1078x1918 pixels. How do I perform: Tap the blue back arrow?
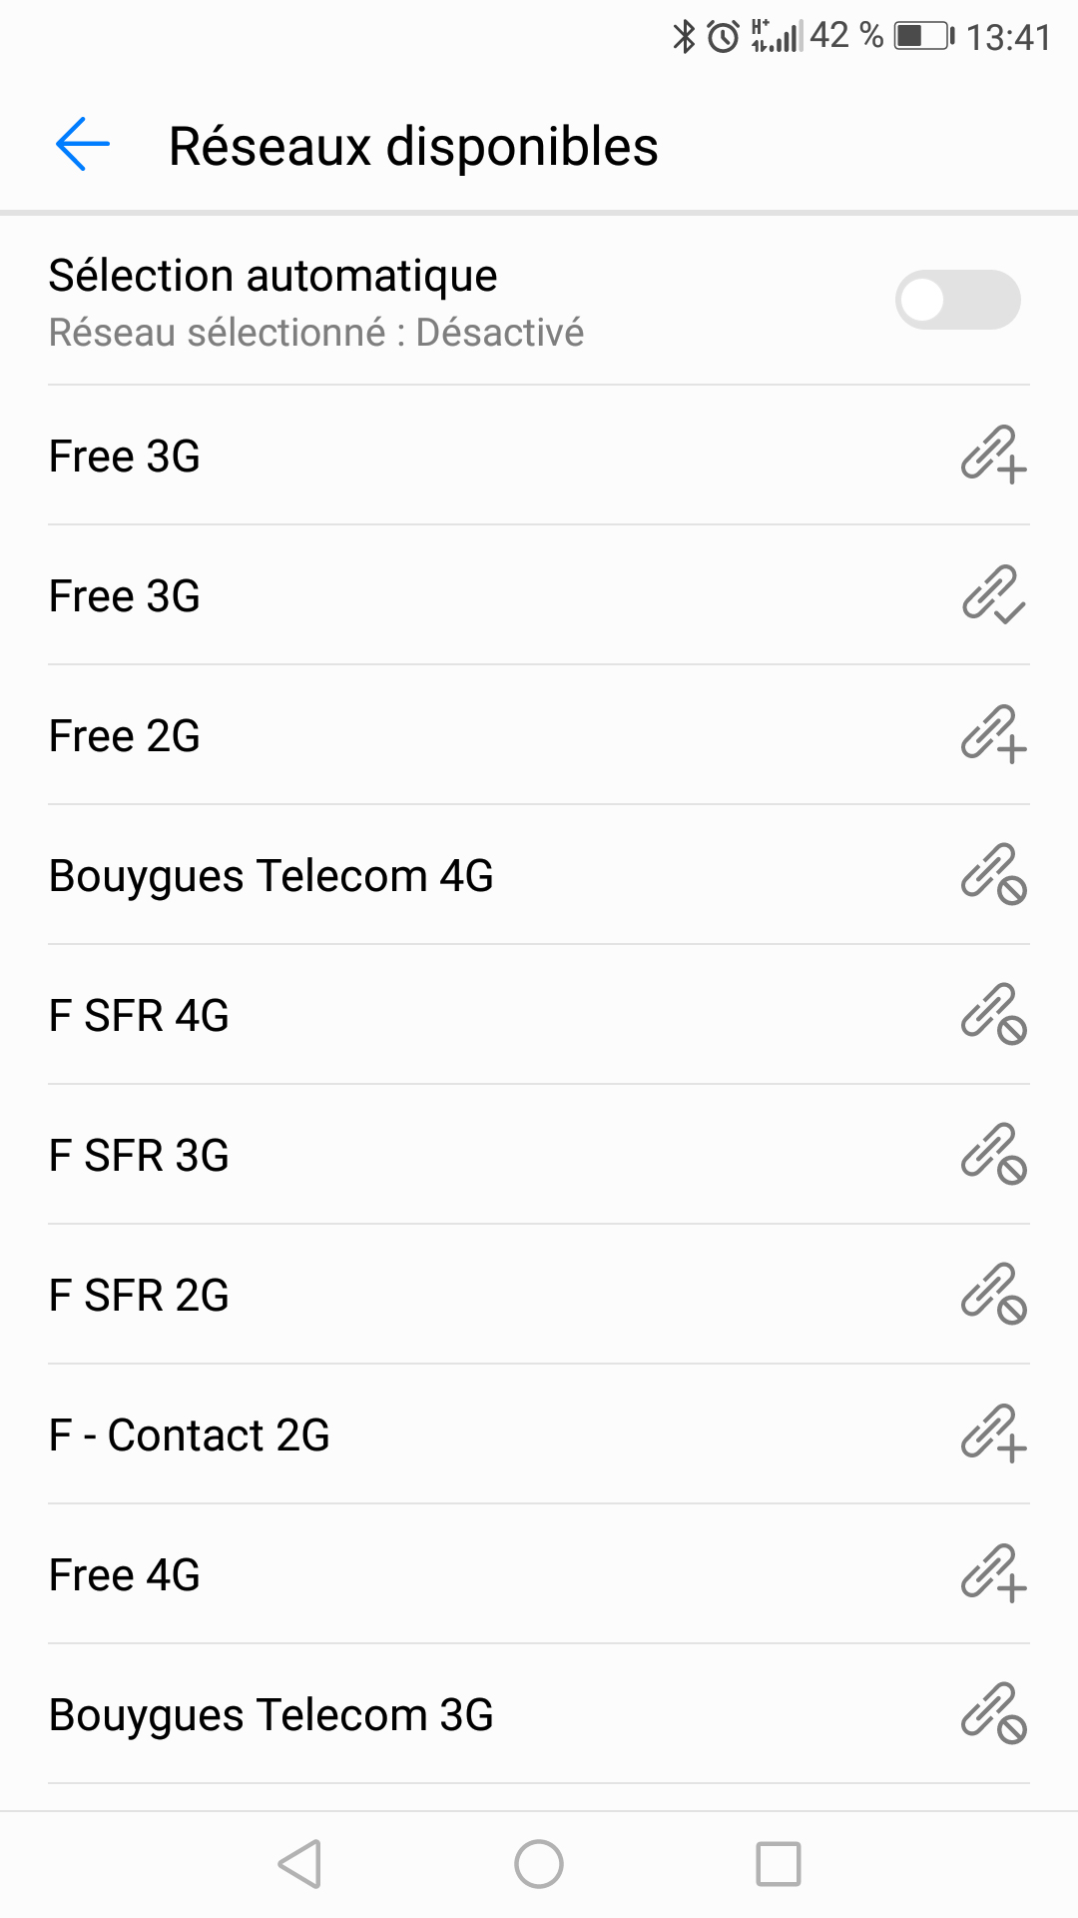click(83, 145)
